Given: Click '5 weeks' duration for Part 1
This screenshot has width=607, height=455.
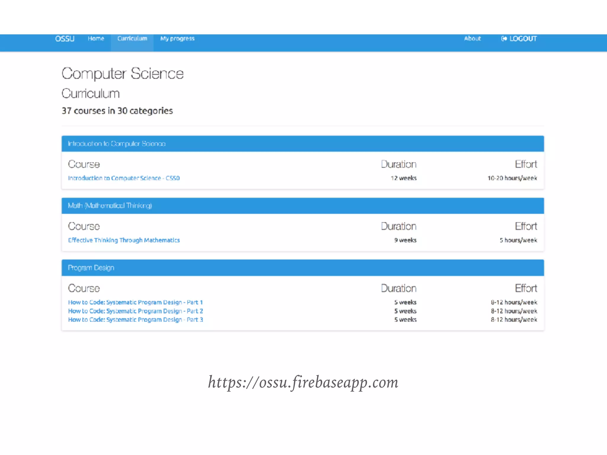Looking at the screenshot, I should (x=405, y=302).
